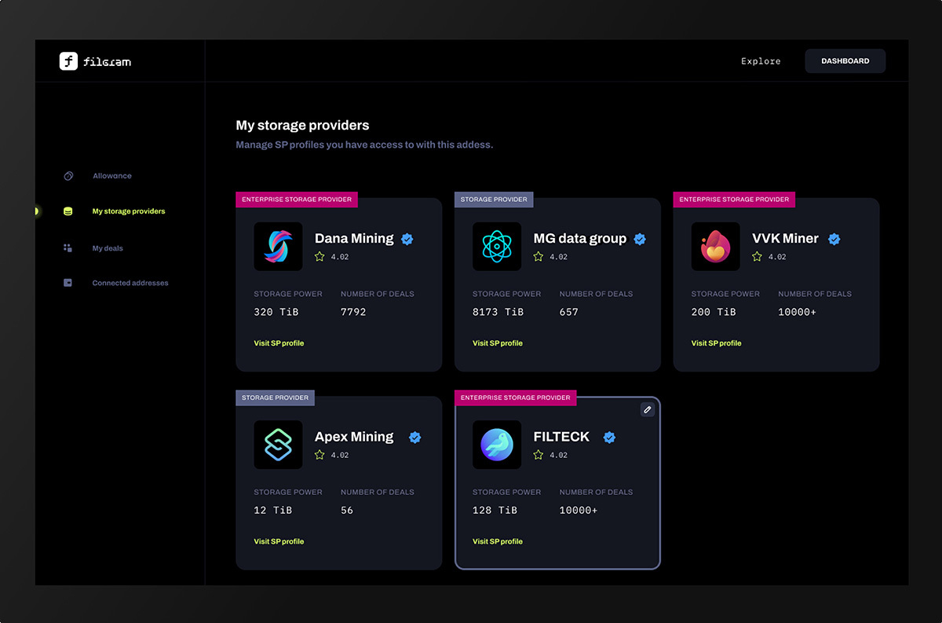Viewport: 942px width, 623px height.
Task: Open the Allowance sidebar icon
Action: pos(68,176)
